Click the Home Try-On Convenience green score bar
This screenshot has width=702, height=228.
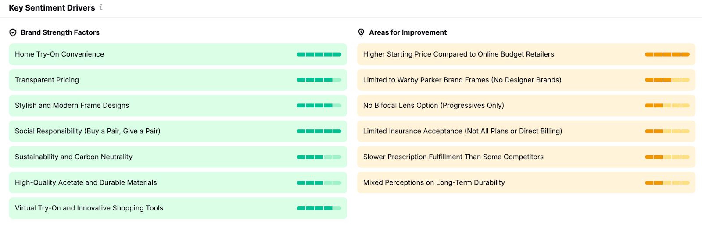click(x=319, y=54)
